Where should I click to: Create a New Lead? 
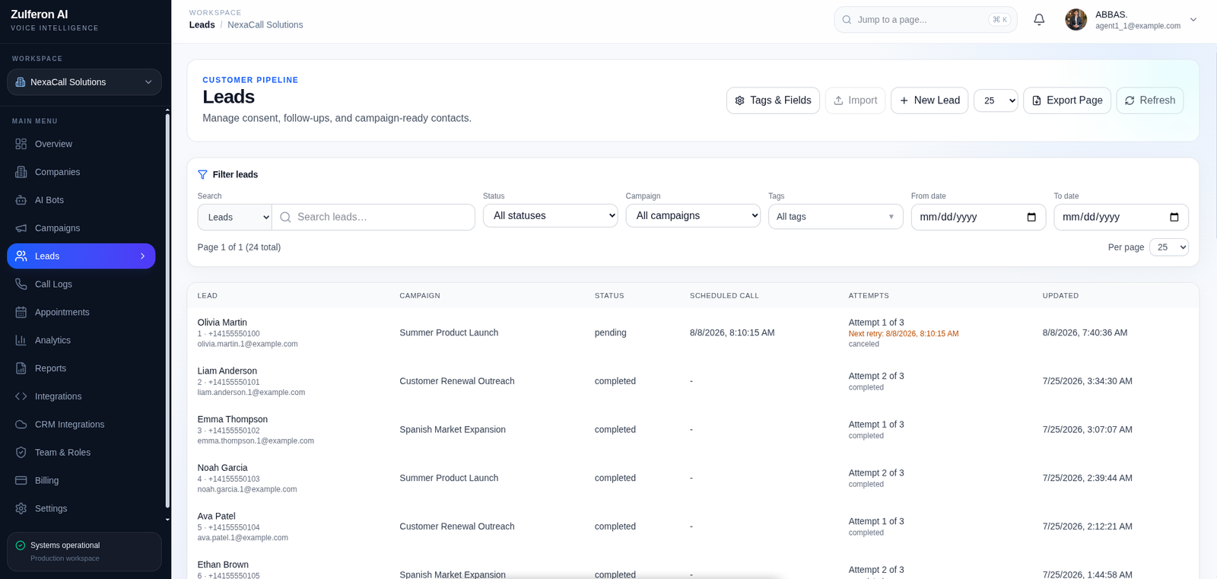pos(929,100)
